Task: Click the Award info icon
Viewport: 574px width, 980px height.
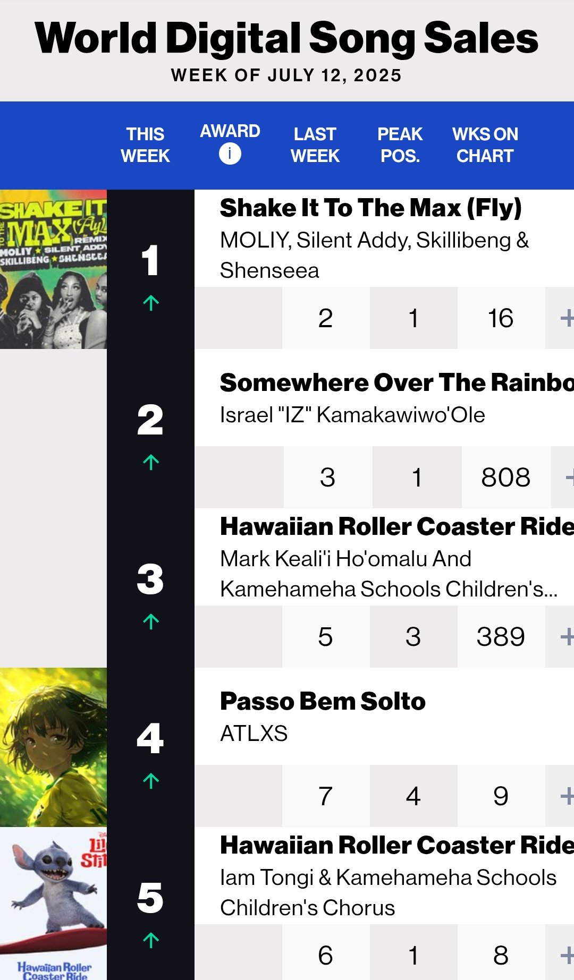Action: pyautogui.click(x=230, y=154)
